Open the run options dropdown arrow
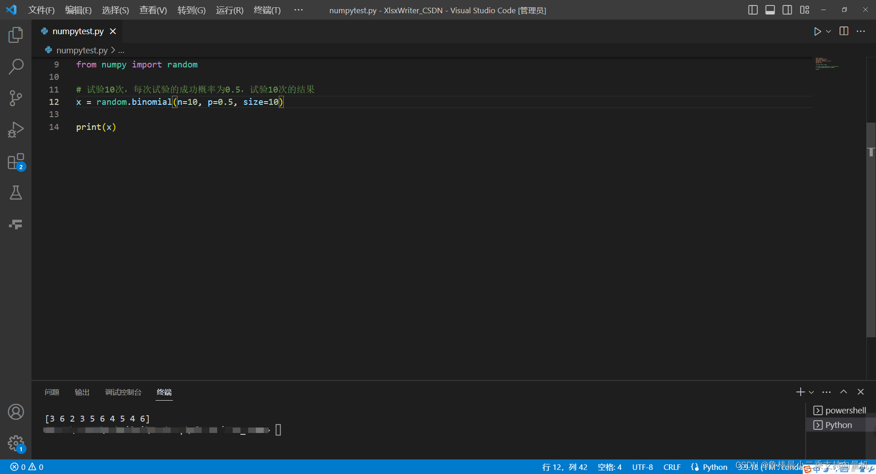 click(829, 31)
